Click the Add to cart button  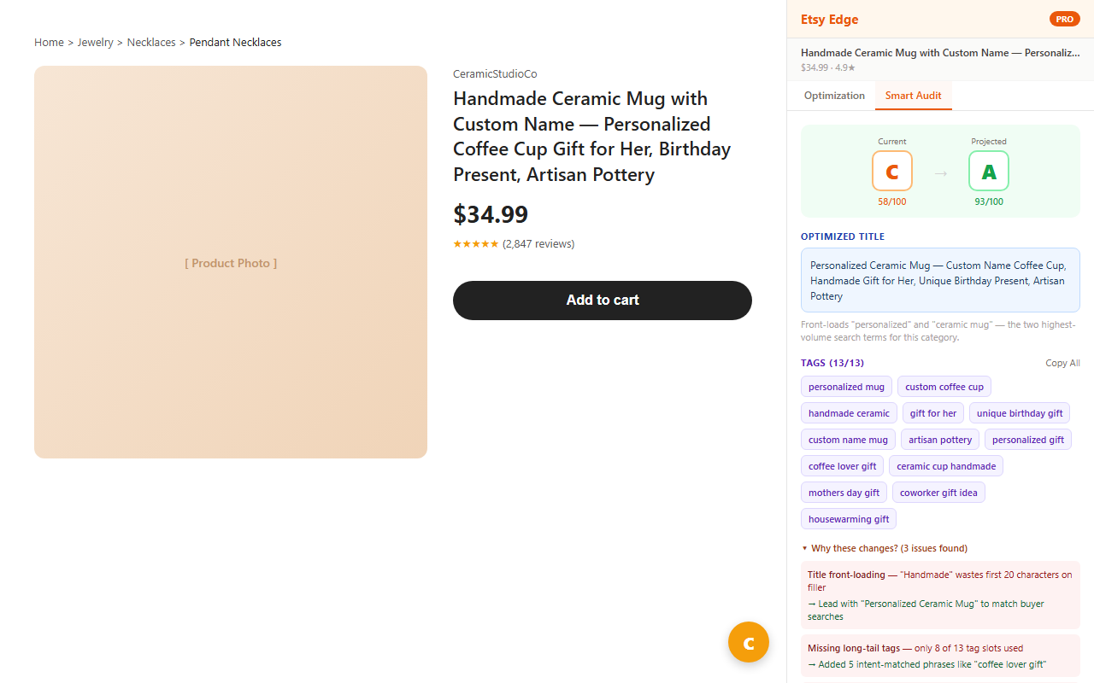(x=603, y=301)
